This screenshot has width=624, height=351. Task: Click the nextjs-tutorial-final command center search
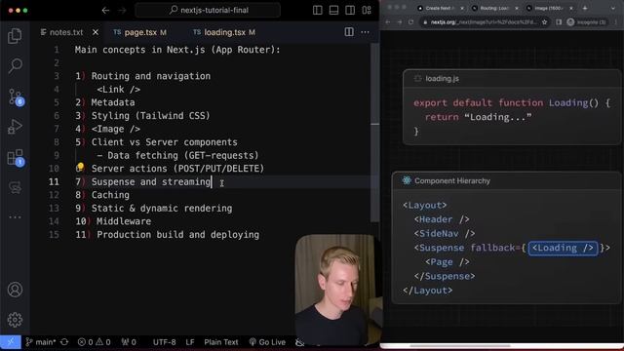tap(208, 11)
